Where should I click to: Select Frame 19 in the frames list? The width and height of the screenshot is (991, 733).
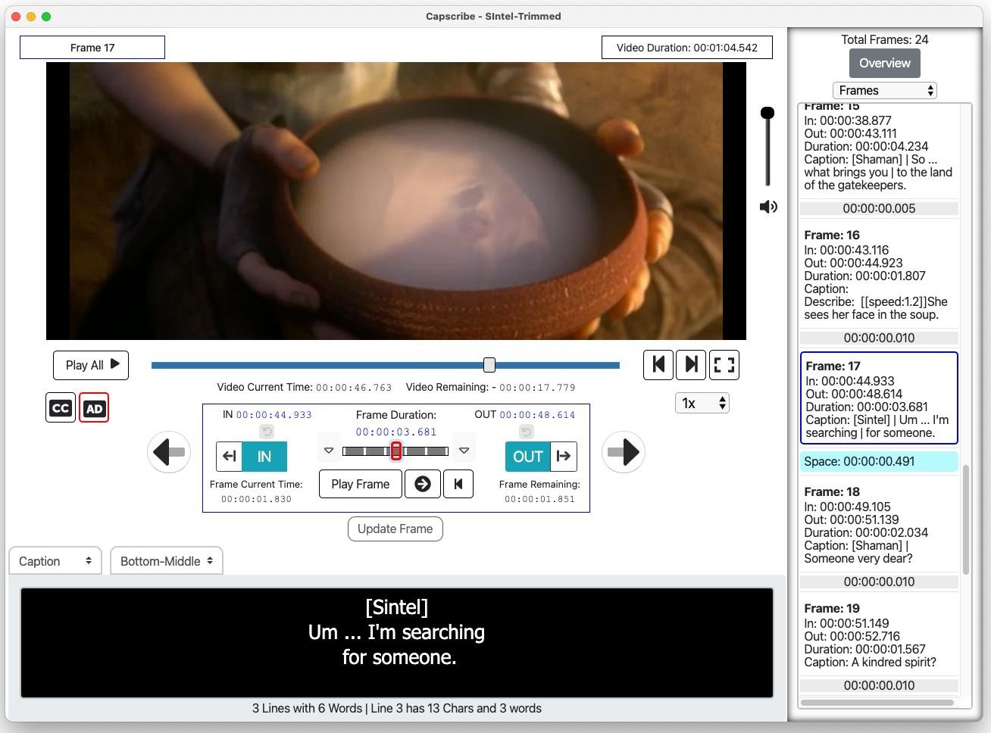tap(879, 635)
